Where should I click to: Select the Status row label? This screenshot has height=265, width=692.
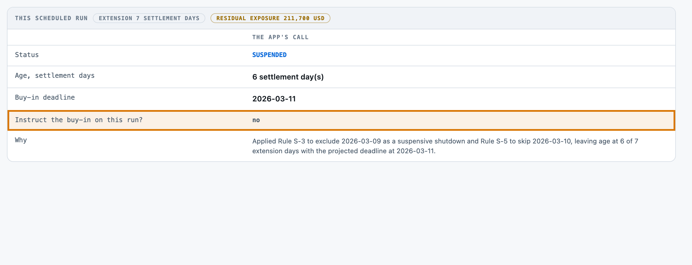click(x=27, y=55)
